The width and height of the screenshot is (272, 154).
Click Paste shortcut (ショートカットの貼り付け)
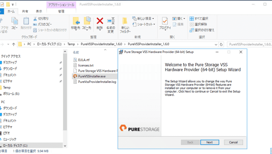50,30
